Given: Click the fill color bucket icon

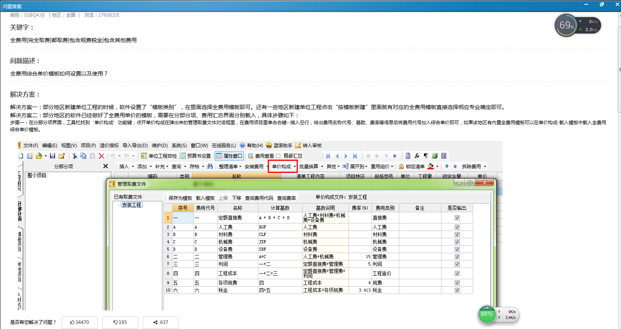Looking at the screenshot, I should [431, 166].
